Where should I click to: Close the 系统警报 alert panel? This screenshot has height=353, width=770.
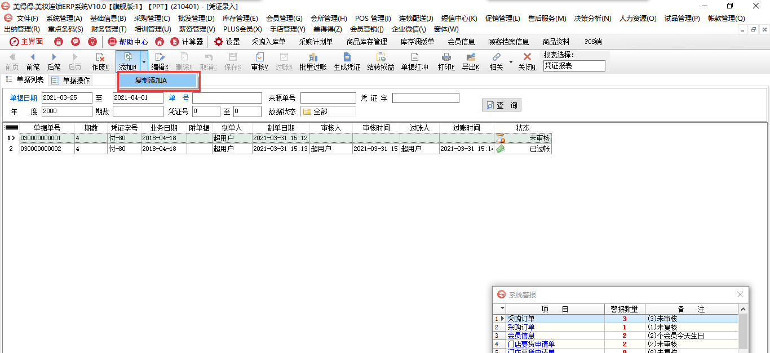[x=740, y=294]
